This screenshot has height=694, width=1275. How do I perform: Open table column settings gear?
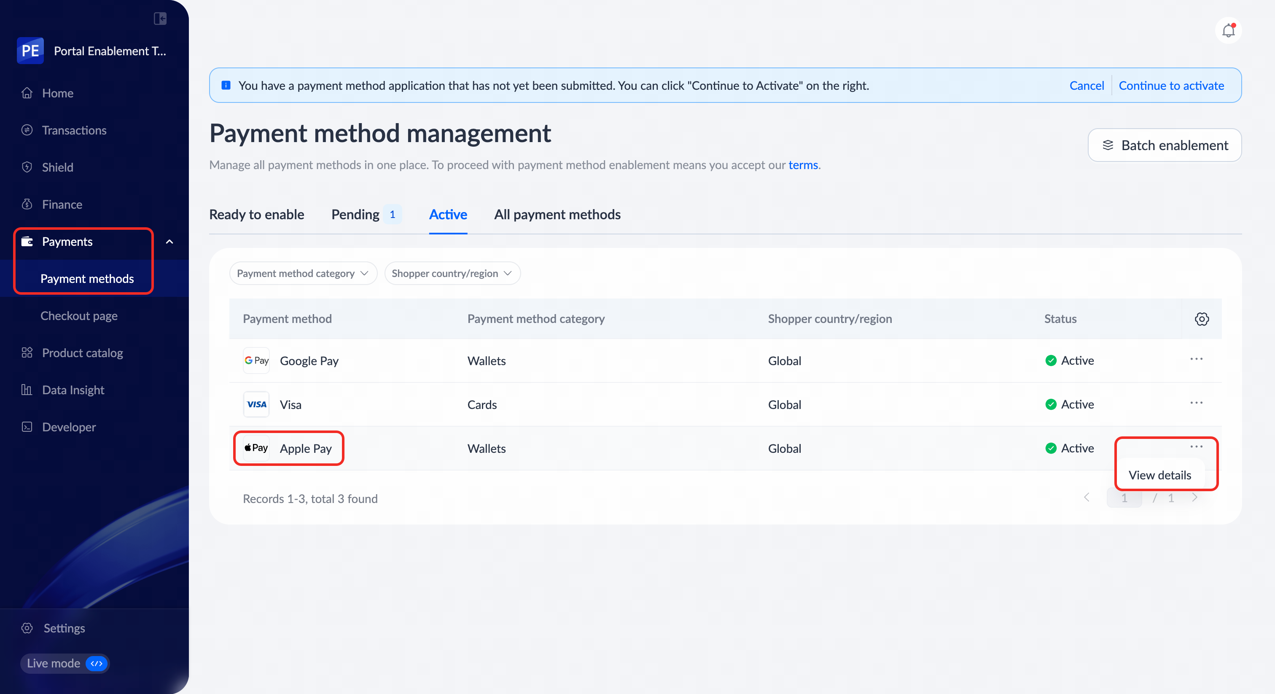click(x=1202, y=319)
